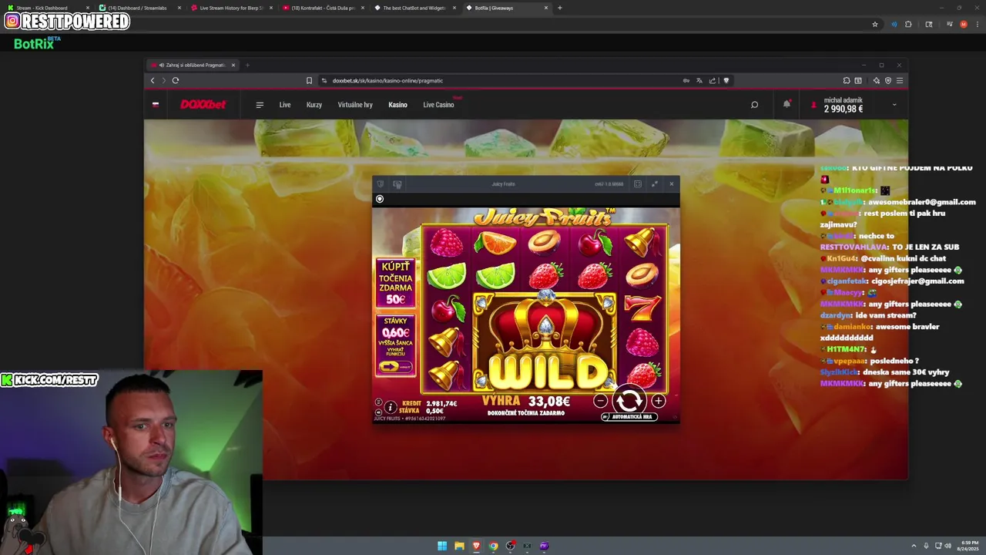Open File Explorer from taskbar
This screenshot has height=555, width=986.
pyautogui.click(x=459, y=546)
